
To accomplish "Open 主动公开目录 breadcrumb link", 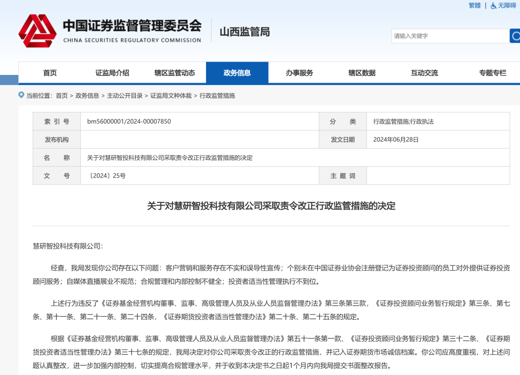I will click(125, 96).
